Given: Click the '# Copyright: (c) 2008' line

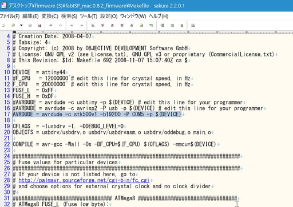Looking at the screenshot, I should (100, 48).
